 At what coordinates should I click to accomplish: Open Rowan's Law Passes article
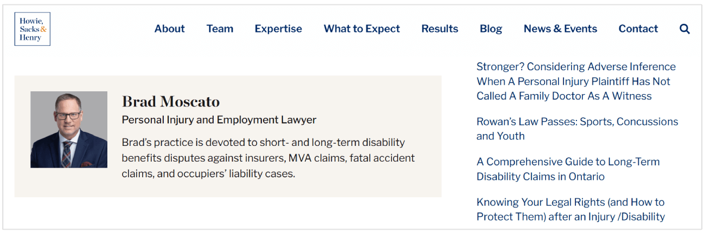[577, 129]
